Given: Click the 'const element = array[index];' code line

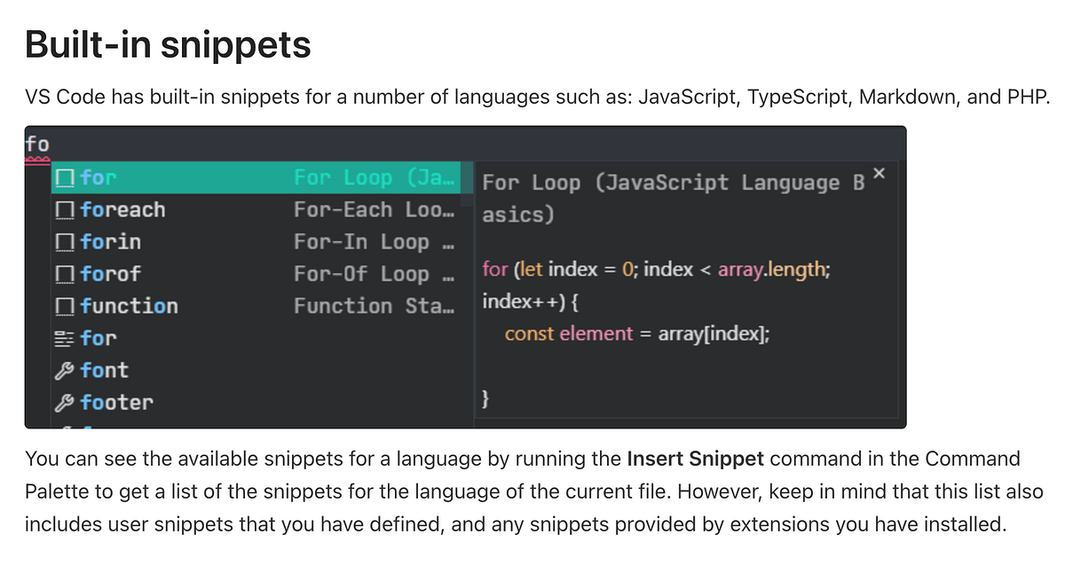Looking at the screenshot, I should (637, 334).
